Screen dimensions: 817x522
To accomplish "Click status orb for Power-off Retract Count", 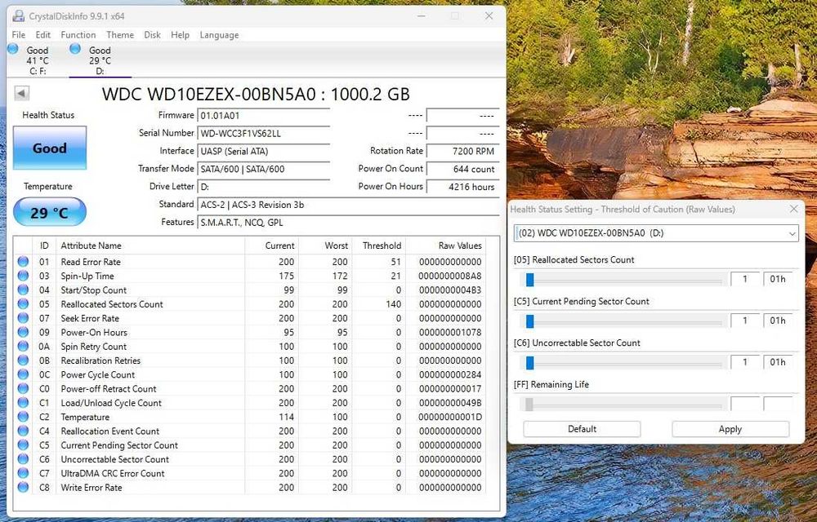I will [23, 388].
